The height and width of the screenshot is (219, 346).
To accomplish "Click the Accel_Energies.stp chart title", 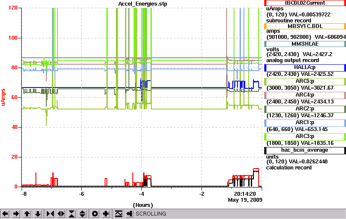I will (143, 4).
